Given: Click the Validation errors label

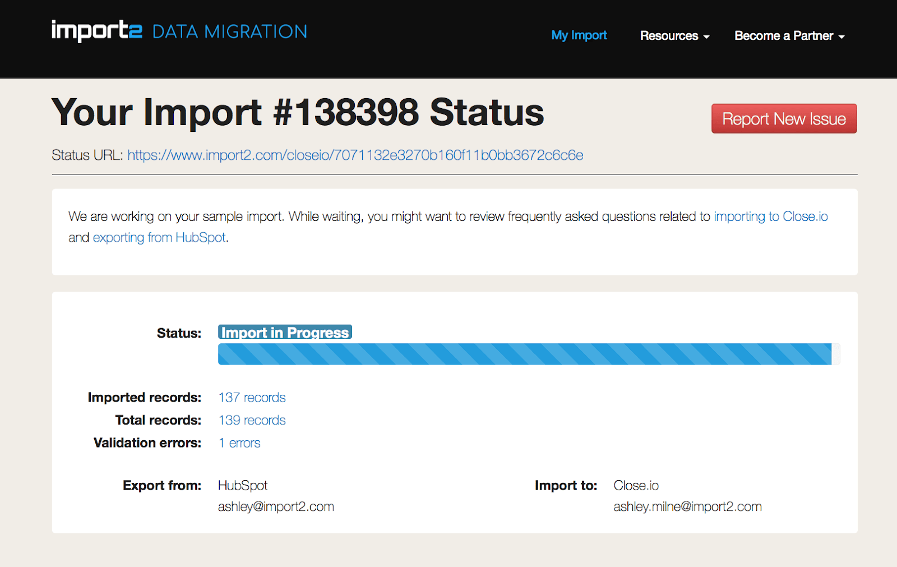Looking at the screenshot, I should (147, 443).
